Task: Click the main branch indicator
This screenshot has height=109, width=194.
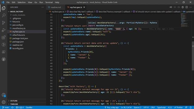Action: click(x=6, y=107)
